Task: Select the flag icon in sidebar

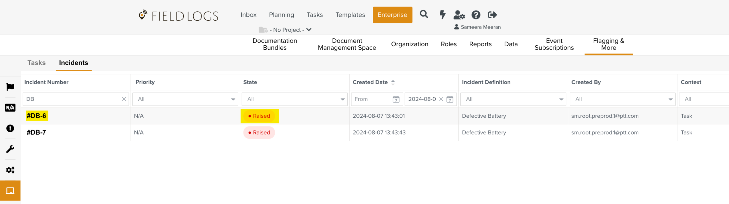Action: coord(10,87)
